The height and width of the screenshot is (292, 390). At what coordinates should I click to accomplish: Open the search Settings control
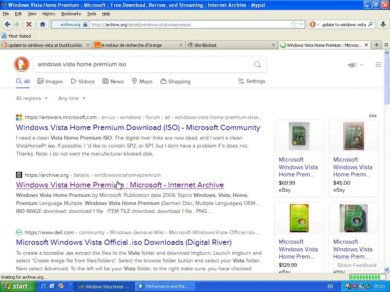coord(252,81)
